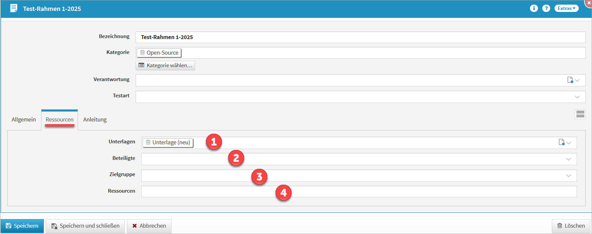Image resolution: width=592 pixels, height=234 pixels.
Task: Expand the Zielgruppe dropdown
Action: coord(568,176)
